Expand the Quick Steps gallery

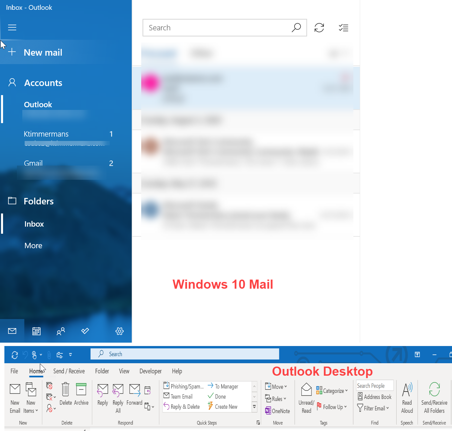(254, 407)
